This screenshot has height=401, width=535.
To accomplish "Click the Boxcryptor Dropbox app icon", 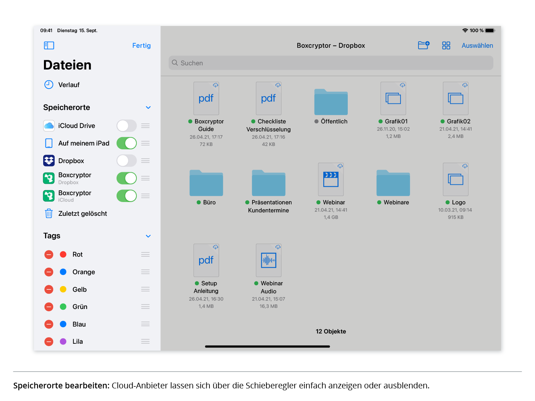I will point(49,178).
